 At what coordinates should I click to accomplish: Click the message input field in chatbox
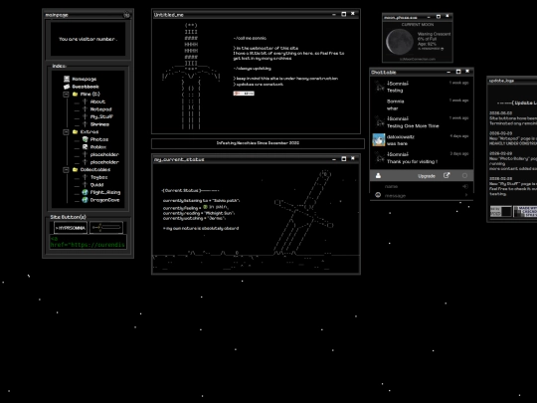422,195
